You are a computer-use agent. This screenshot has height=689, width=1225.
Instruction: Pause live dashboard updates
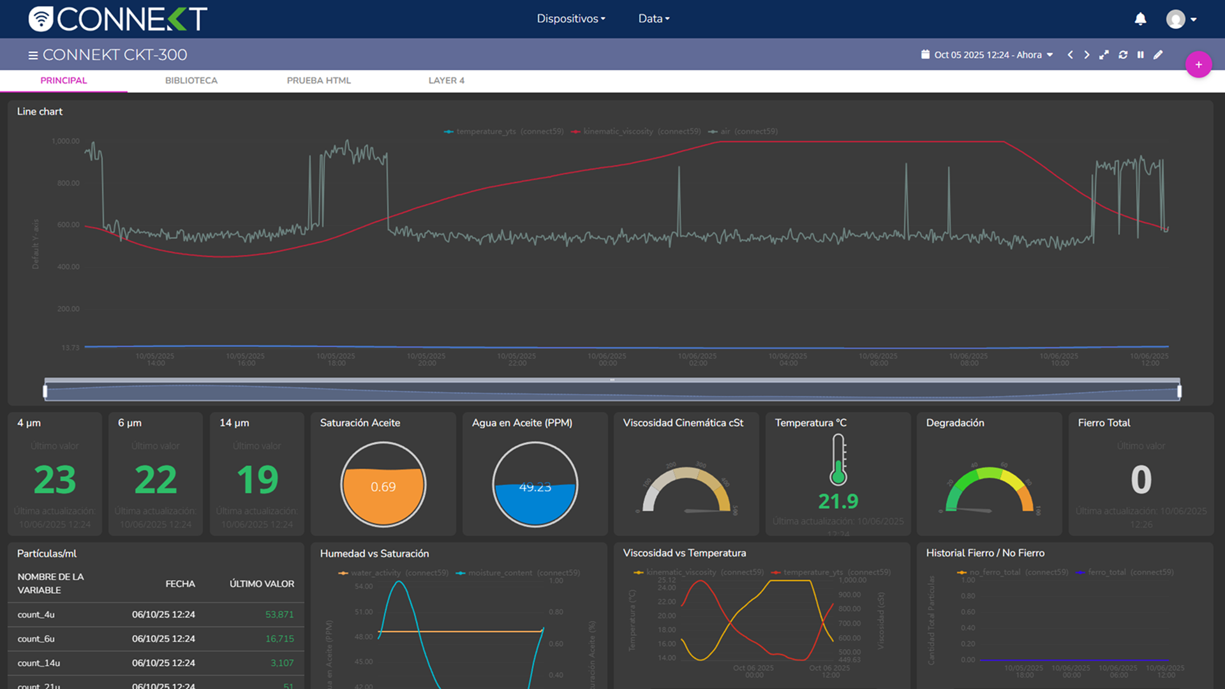(x=1140, y=55)
